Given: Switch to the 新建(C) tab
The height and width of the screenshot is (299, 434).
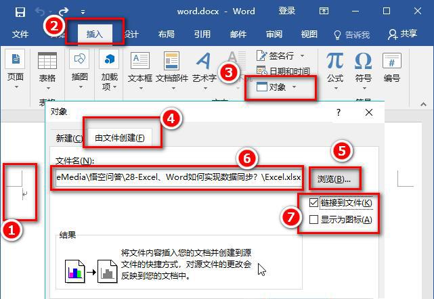Looking at the screenshot, I should pyautogui.click(x=69, y=138).
